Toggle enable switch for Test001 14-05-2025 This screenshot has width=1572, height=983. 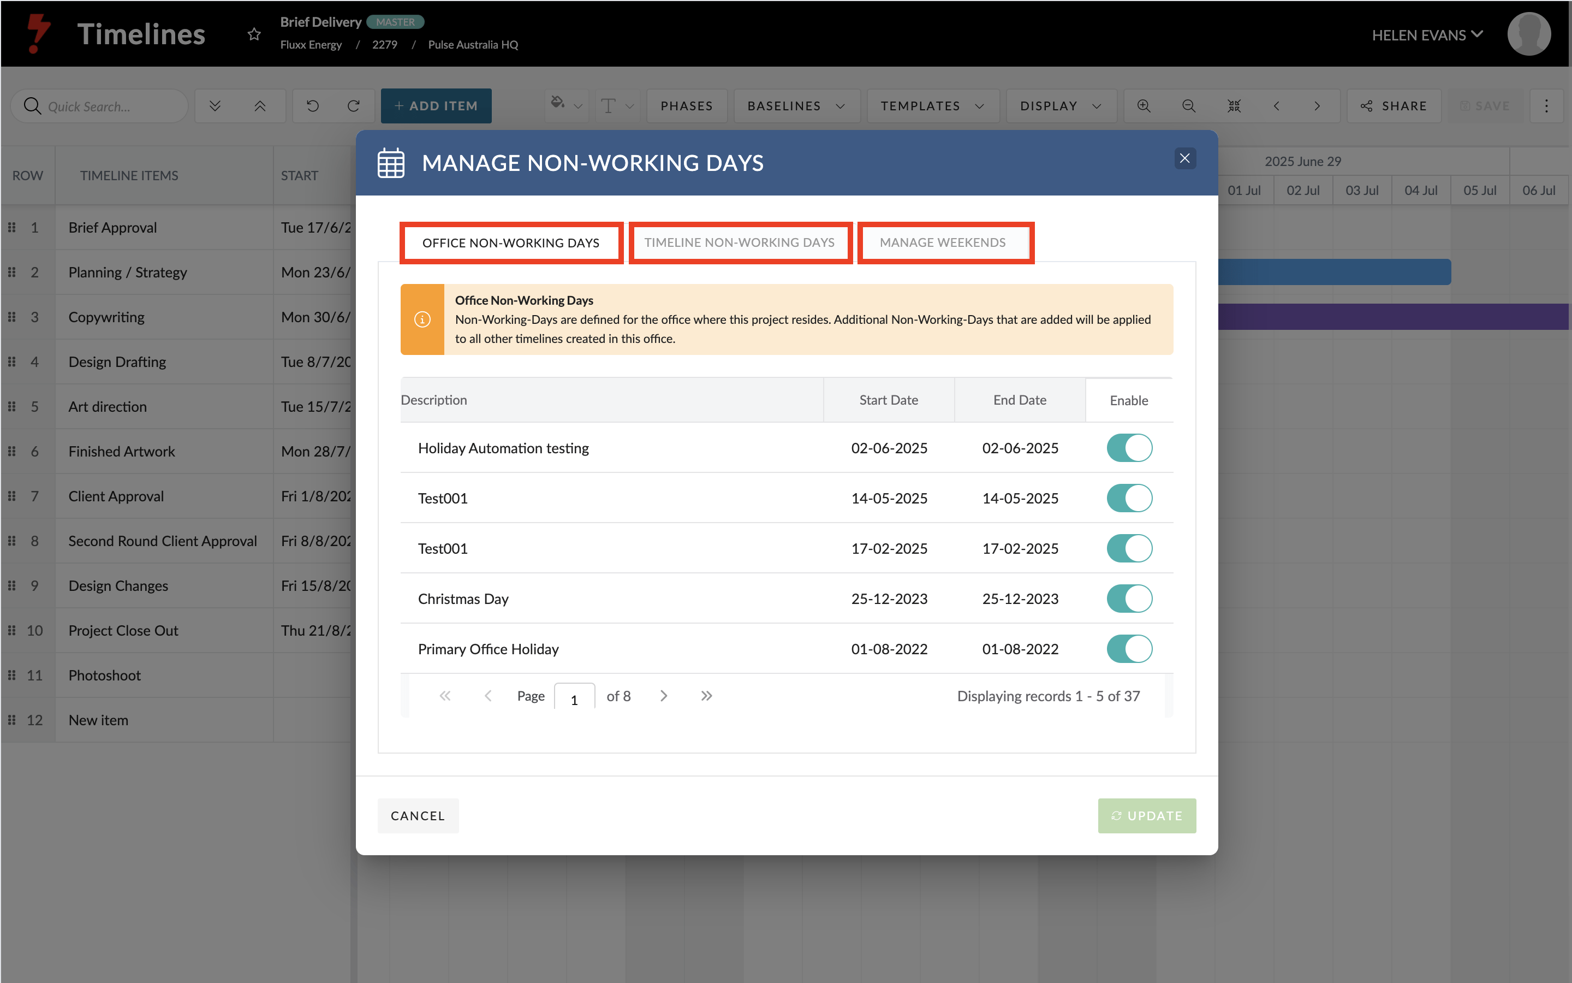pyautogui.click(x=1129, y=498)
